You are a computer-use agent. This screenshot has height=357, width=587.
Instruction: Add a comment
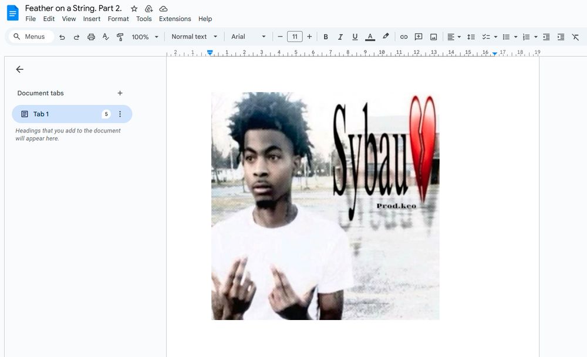click(418, 36)
